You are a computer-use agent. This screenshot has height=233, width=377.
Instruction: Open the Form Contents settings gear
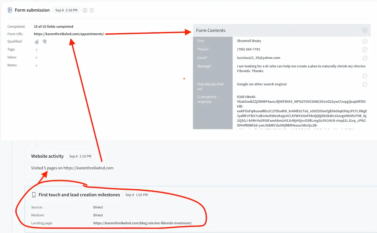click(x=364, y=30)
